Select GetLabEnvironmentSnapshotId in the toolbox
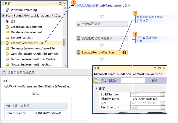The width and height of the screenshot is (178, 123). click(x=32, y=65)
